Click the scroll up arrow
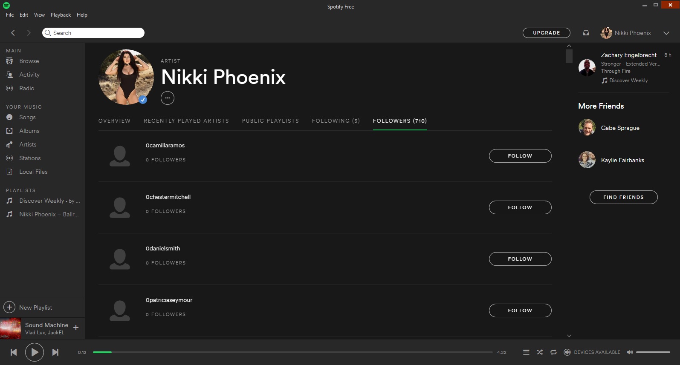This screenshot has width=680, height=365. (569, 46)
